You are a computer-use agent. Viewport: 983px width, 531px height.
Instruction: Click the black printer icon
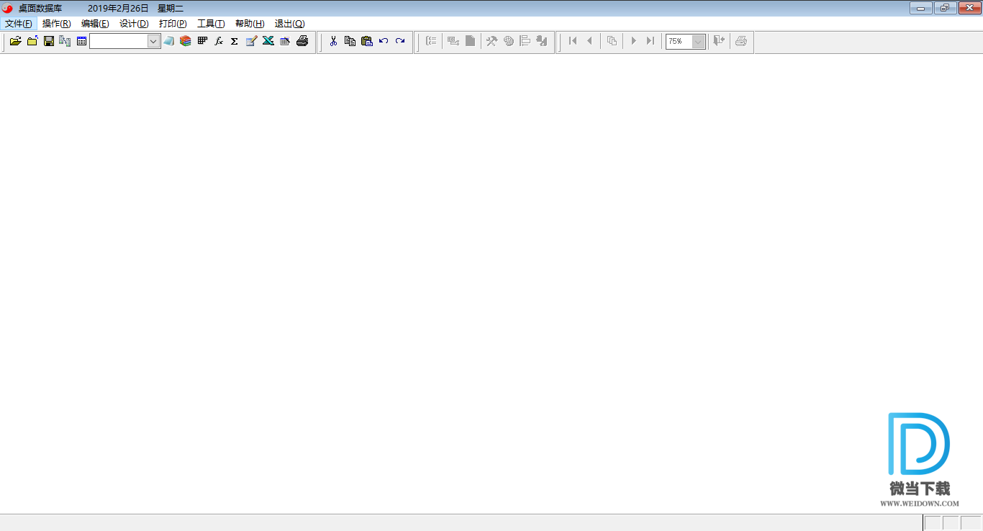click(x=302, y=41)
